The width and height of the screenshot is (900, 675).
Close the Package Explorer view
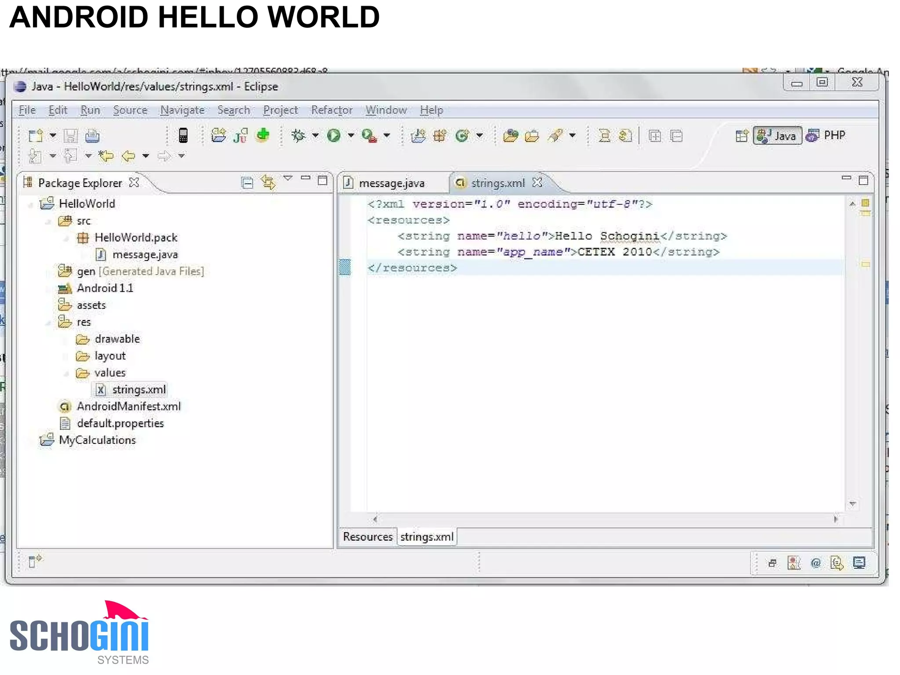pyautogui.click(x=134, y=182)
